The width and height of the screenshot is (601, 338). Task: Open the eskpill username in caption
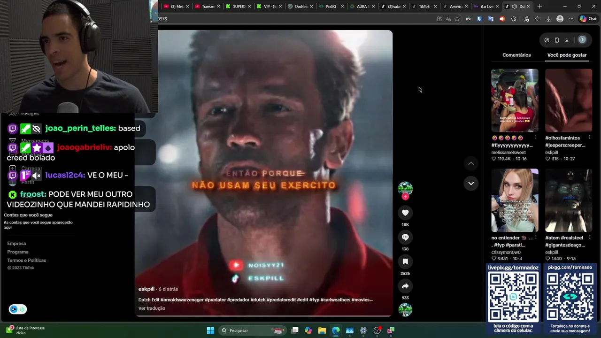point(146,289)
